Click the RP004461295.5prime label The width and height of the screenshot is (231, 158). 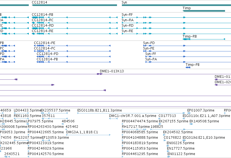click(140, 154)
